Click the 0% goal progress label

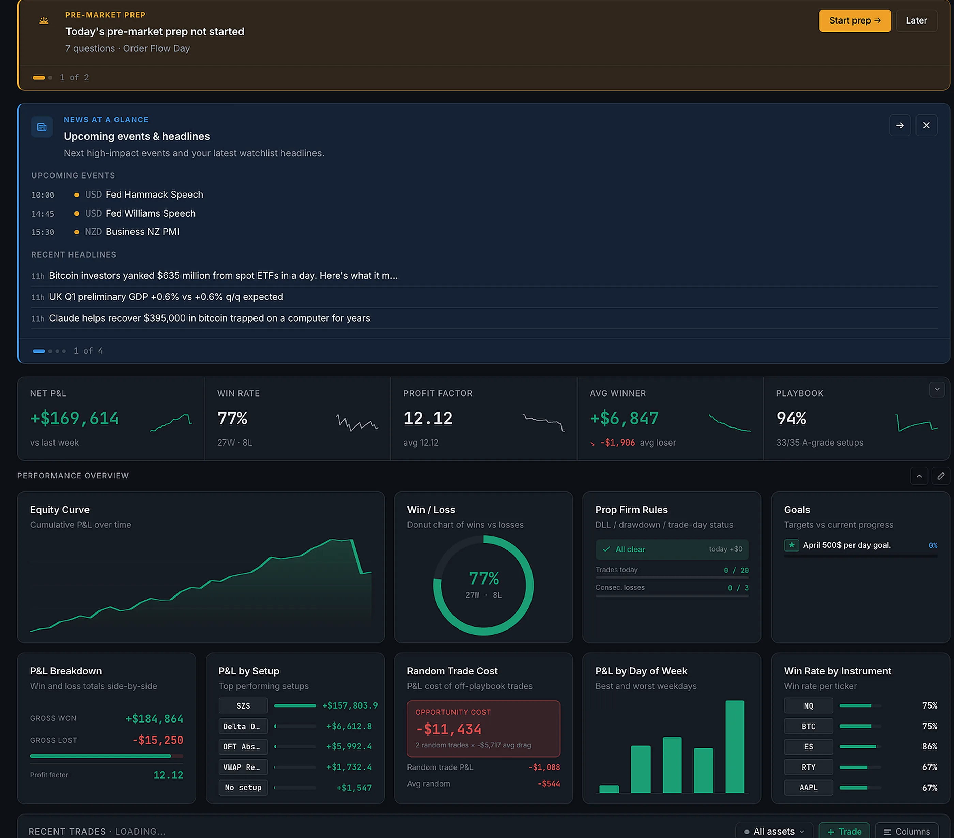coord(933,545)
